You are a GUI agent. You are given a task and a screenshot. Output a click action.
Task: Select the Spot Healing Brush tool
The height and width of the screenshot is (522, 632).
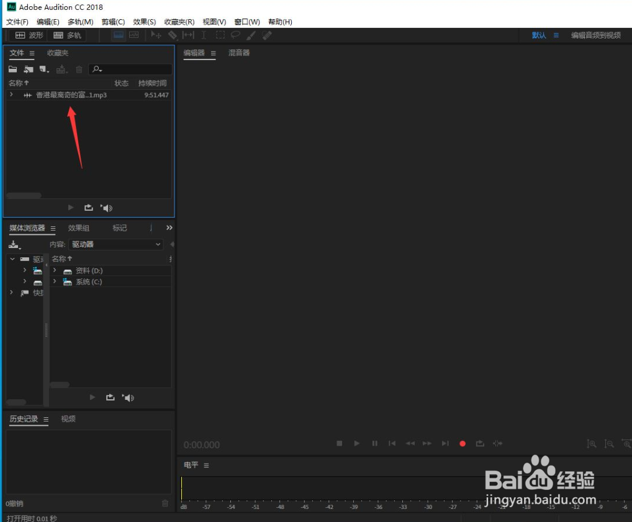(267, 35)
